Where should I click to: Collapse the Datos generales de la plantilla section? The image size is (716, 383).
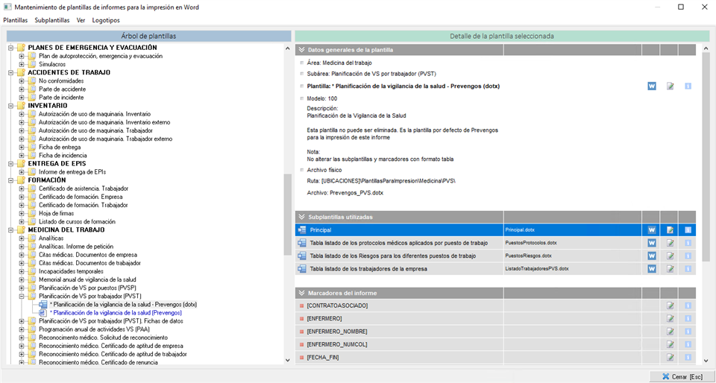click(x=301, y=50)
